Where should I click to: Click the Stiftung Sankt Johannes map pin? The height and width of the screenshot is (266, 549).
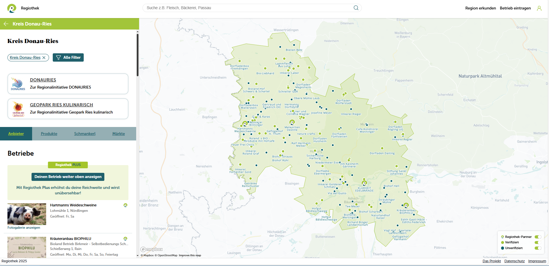pos(397,166)
